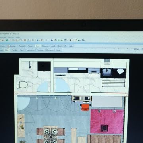Select the kitchen sink on black countertop
143x143 pixels.
tap(107, 72)
